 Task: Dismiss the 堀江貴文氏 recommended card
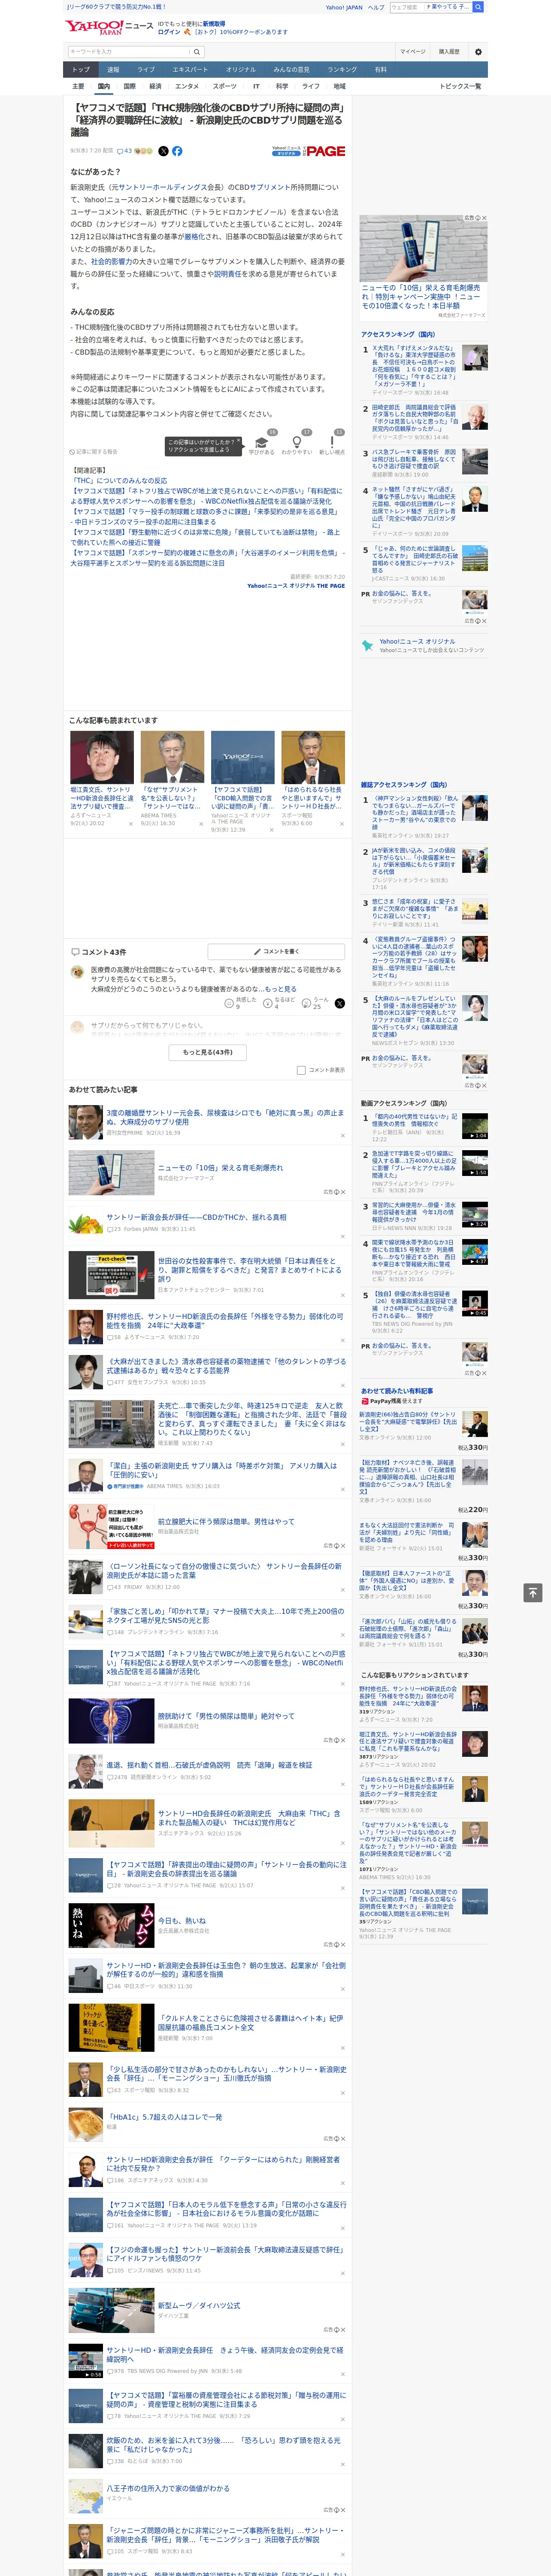(130, 824)
